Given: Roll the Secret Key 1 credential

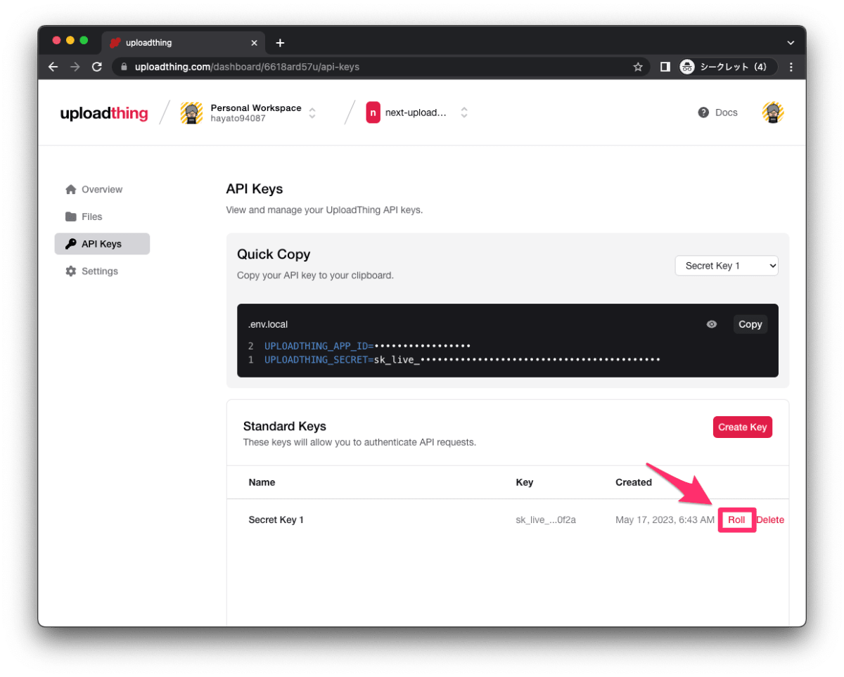Looking at the screenshot, I should point(737,520).
